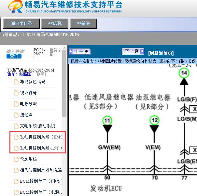The image size is (197, 196).
Task: Click 折叠全部 to collapse all
Action: [x=55, y=52]
